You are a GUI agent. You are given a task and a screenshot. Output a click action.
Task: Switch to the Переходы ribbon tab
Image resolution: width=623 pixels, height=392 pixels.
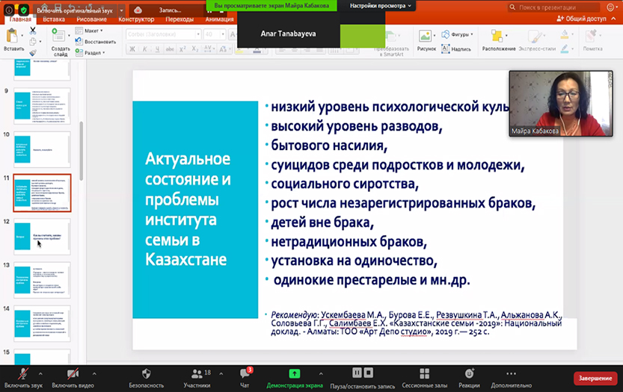(x=179, y=19)
